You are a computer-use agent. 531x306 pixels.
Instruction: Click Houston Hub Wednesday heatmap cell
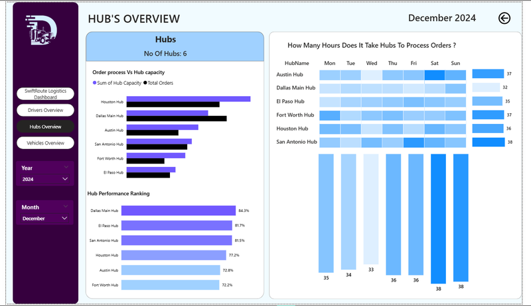(372, 129)
